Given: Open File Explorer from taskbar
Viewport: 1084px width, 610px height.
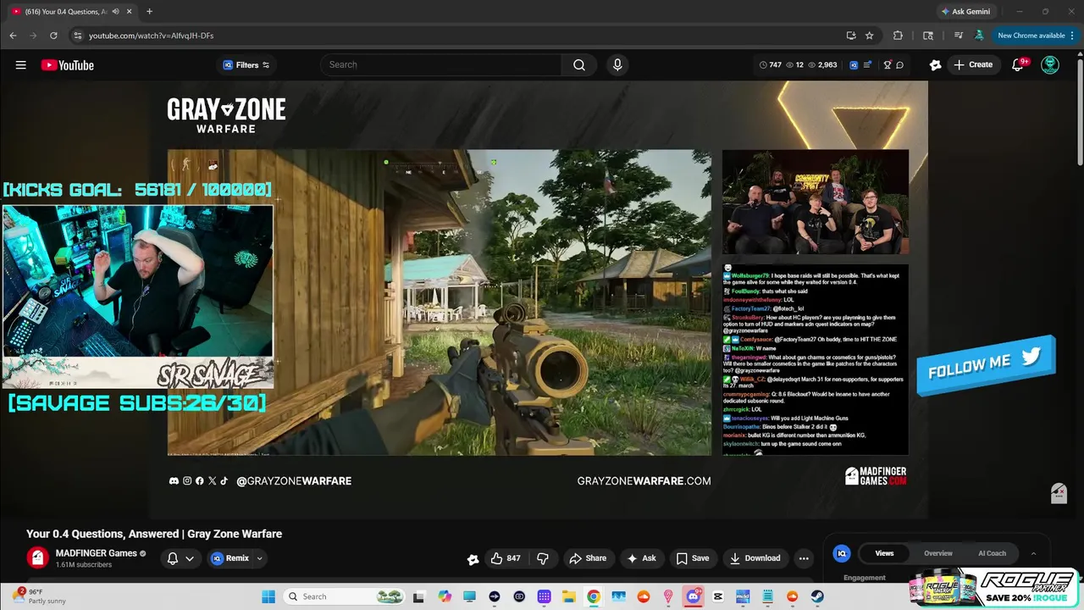Looking at the screenshot, I should [569, 596].
